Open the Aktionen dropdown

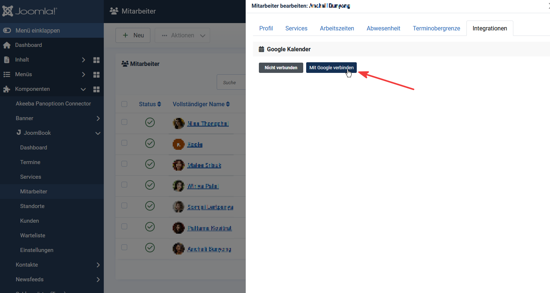[x=182, y=36]
